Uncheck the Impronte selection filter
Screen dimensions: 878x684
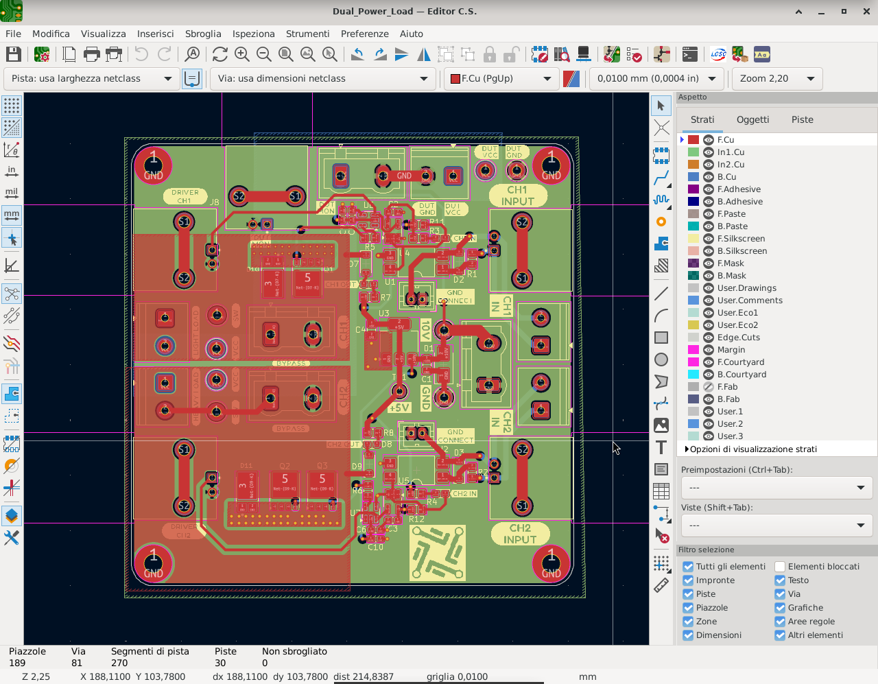[x=688, y=580]
